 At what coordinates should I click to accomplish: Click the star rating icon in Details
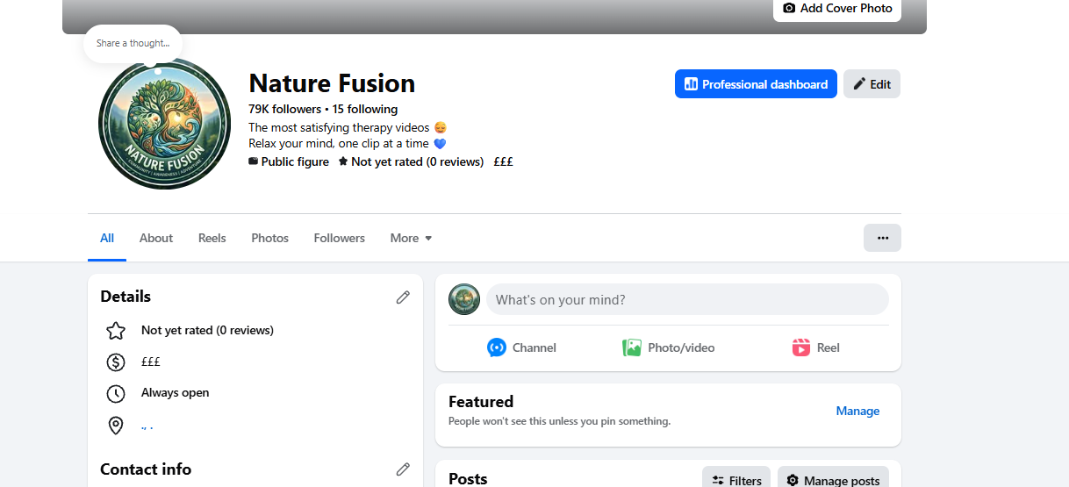tap(116, 331)
